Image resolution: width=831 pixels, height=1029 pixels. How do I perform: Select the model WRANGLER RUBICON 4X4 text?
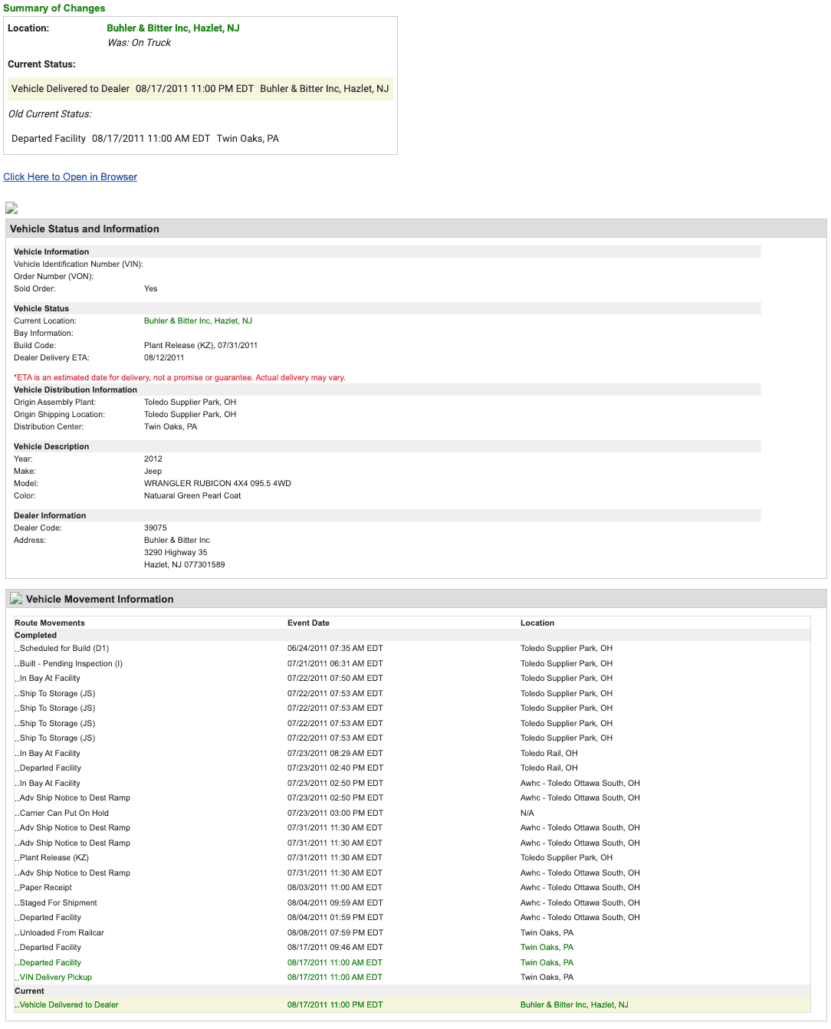click(x=218, y=483)
